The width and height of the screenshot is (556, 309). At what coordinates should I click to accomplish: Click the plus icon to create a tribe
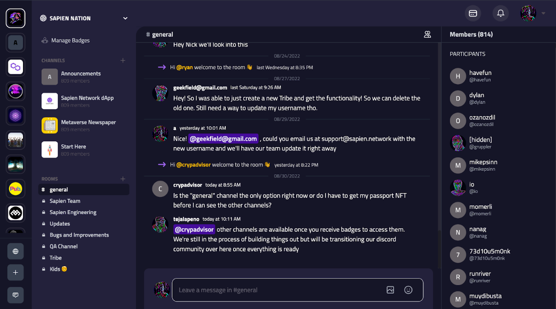[15, 272]
